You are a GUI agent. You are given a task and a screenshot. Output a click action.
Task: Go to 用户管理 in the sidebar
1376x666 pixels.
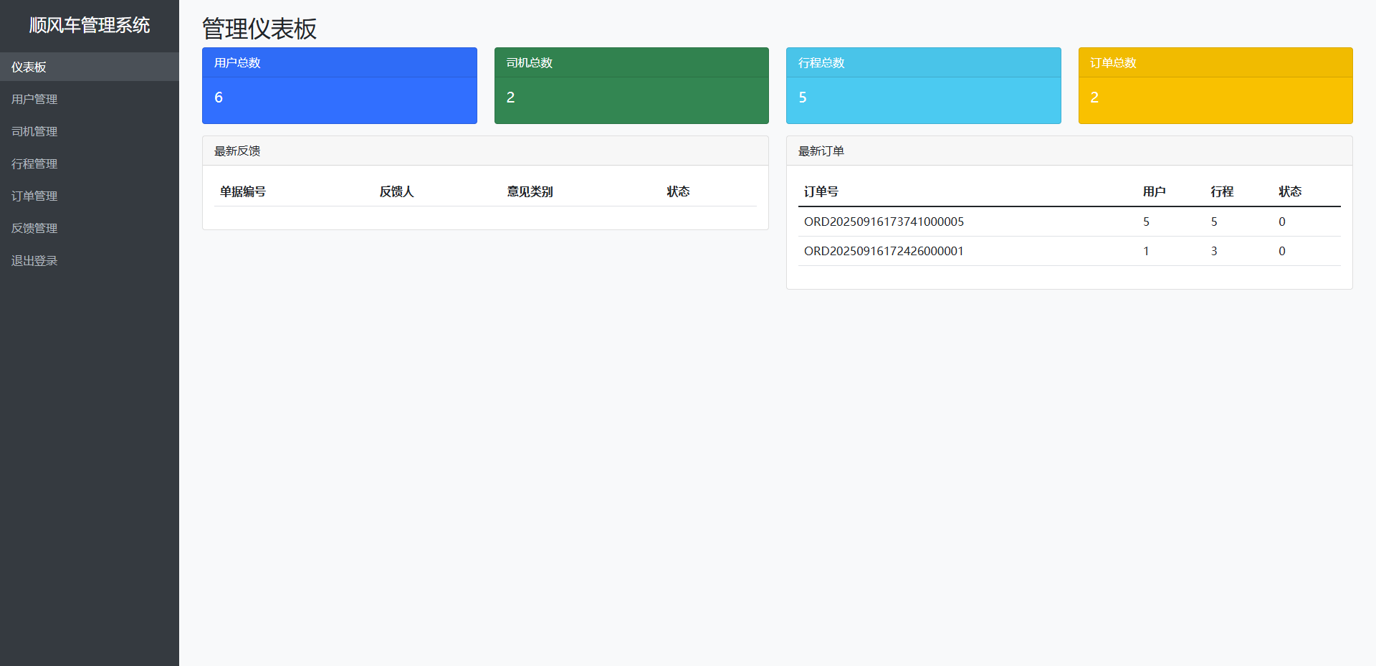[34, 99]
